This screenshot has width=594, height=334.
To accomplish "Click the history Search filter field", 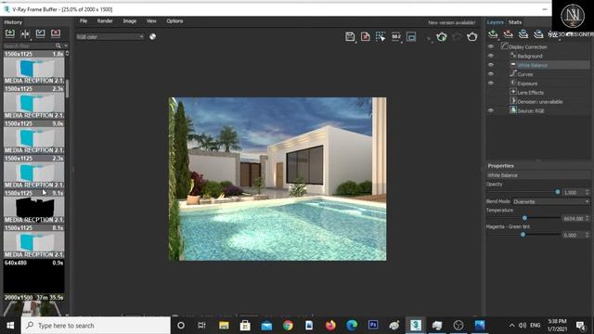I will pos(29,45).
